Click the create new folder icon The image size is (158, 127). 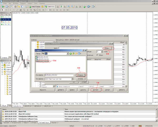pos(76,53)
